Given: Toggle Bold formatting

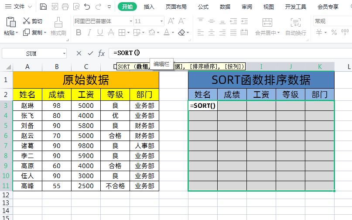Looking at the screenshot, I should 79,33.
